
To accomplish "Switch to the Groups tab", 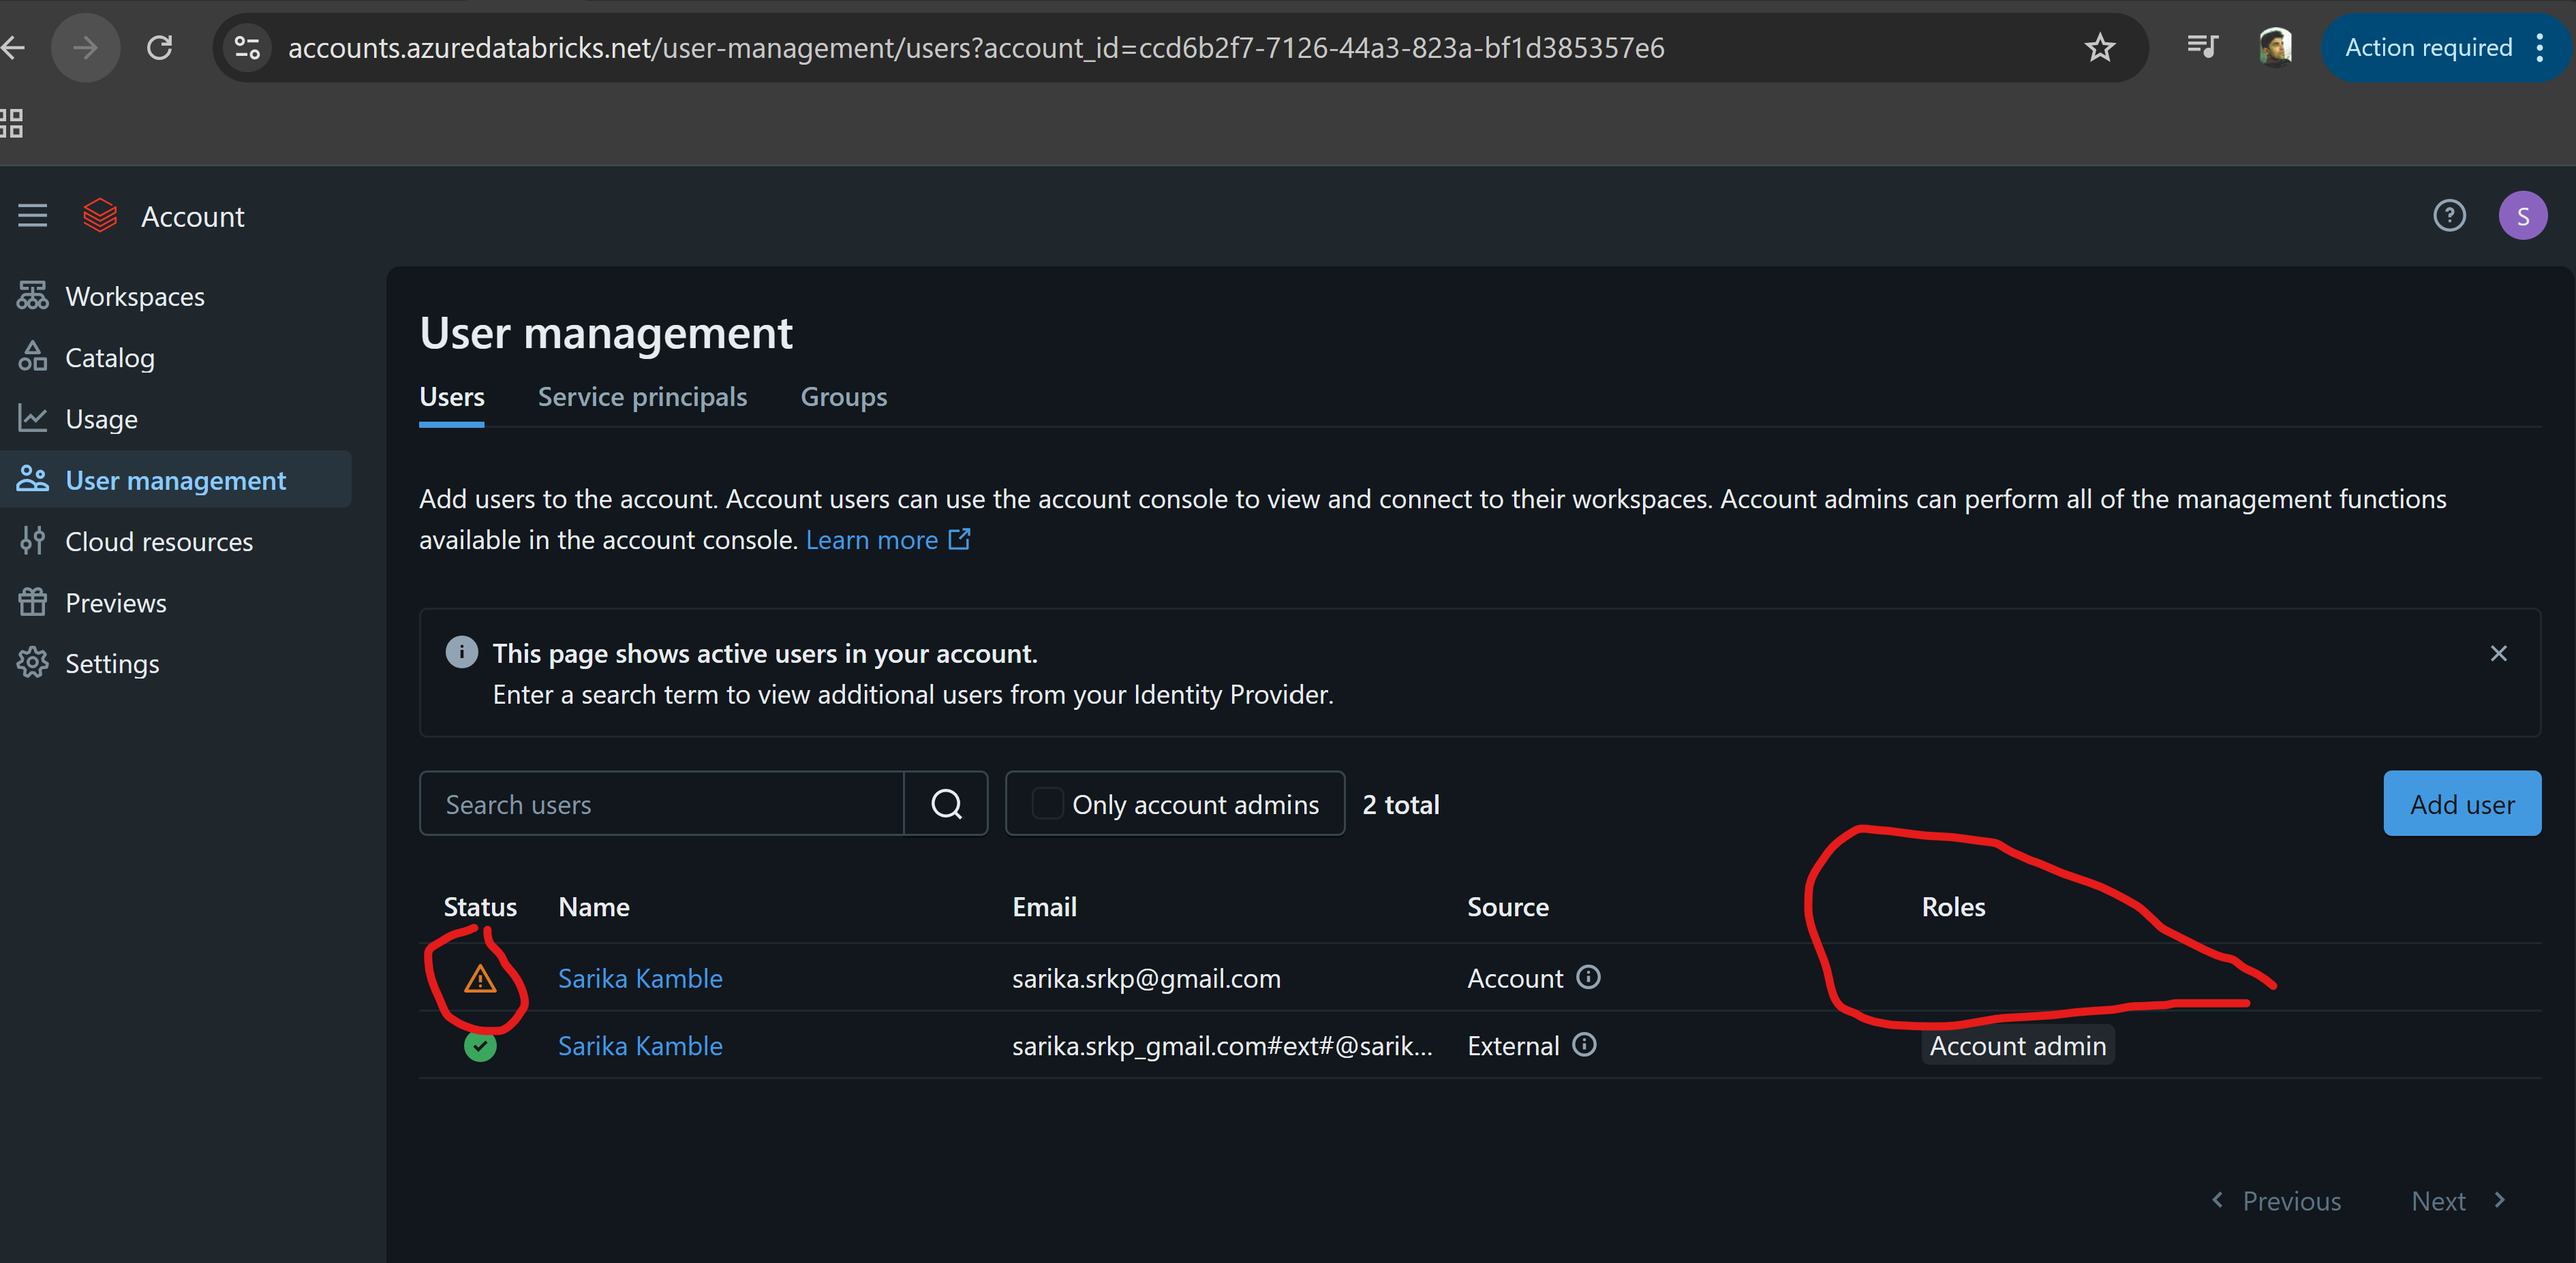I will [843, 397].
